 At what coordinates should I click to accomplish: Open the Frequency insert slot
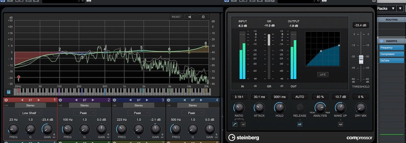[x=391, y=48]
